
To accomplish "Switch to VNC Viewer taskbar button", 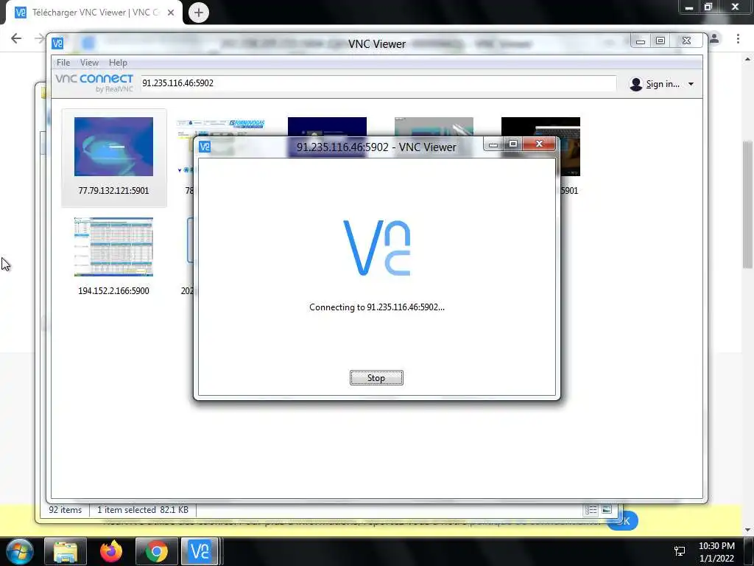I will (200, 551).
